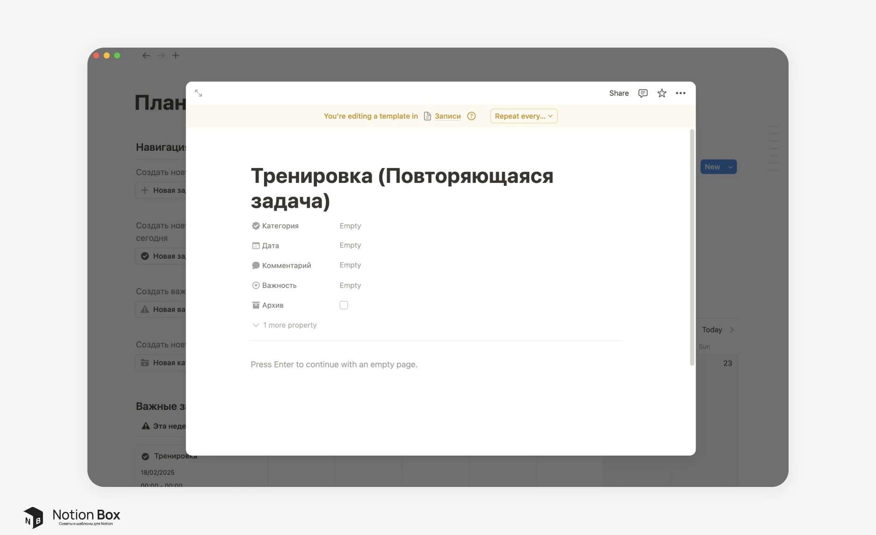Image resolution: width=876 pixels, height=535 pixels.
Task: Open a new tab with plus icon
Action: 176,56
